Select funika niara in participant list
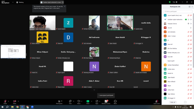 pos(178,69)
